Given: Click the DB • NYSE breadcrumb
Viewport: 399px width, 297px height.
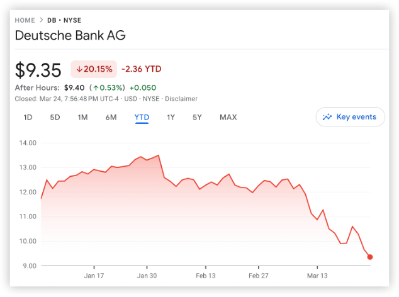Looking at the screenshot, I should click(x=64, y=20).
